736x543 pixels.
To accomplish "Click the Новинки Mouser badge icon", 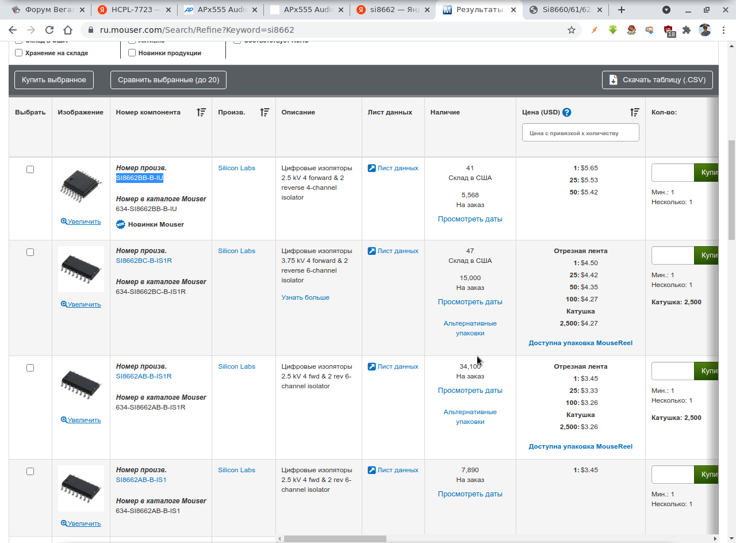I will tap(120, 224).
